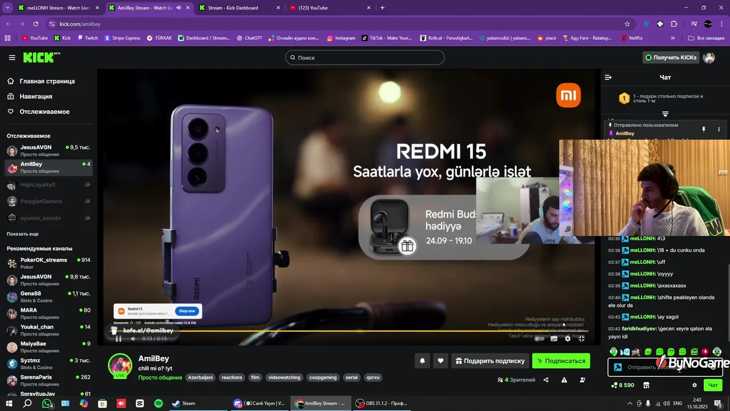The image size is (730, 411).
Task: Click the Чат send button
Action: pyautogui.click(x=713, y=385)
